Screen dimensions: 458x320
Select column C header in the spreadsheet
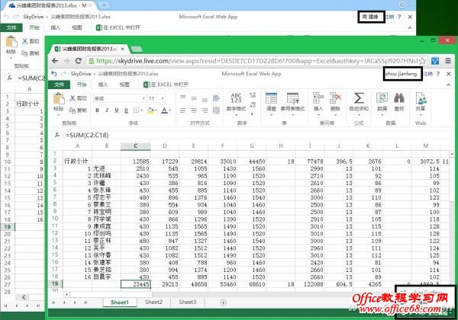point(135,146)
